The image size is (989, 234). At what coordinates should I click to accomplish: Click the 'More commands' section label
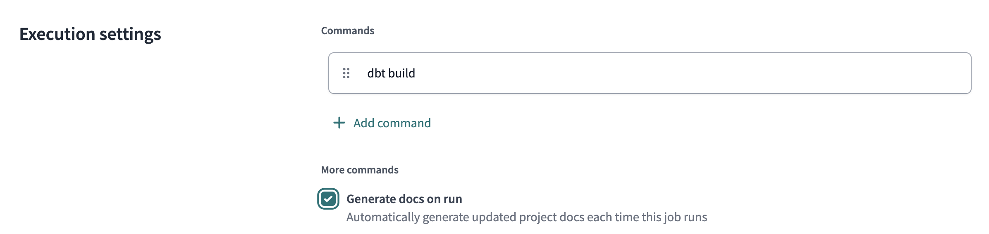point(360,170)
